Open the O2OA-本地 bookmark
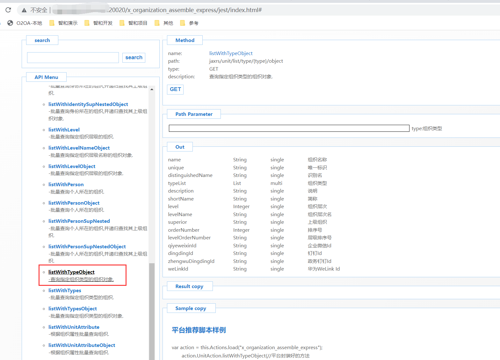The width and height of the screenshot is (500, 360). tap(25, 23)
